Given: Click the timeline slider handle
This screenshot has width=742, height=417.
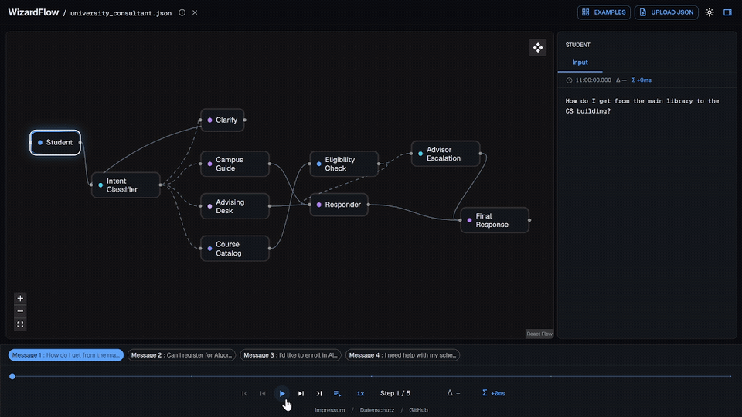Looking at the screenshot, I should [12, 376].
